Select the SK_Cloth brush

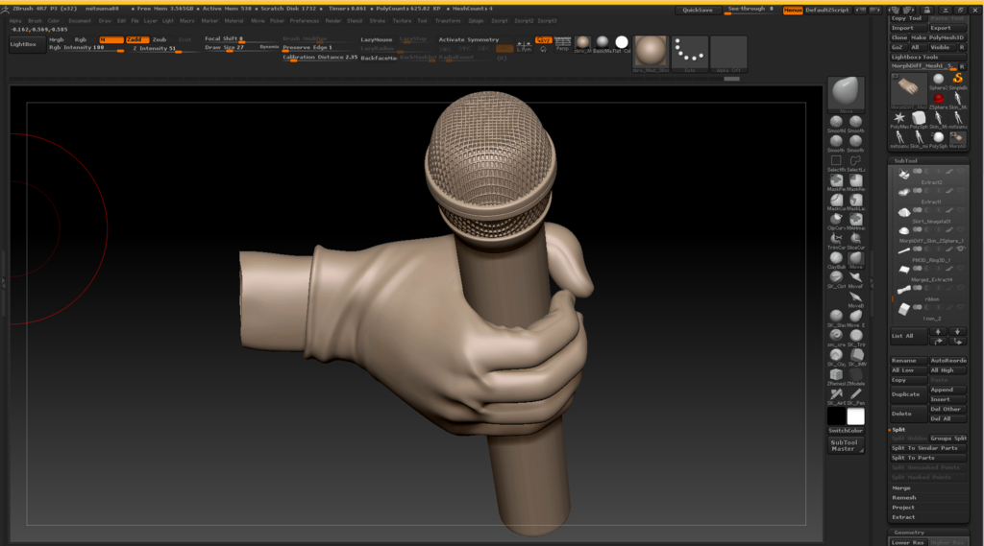pos(836,277)
